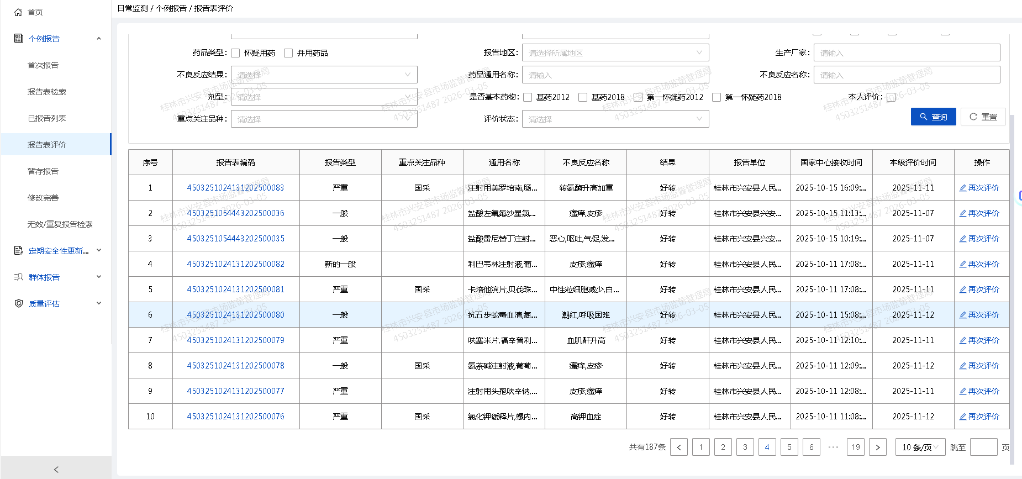Open the 10 条/页 page size selector

tap(920, 447)
